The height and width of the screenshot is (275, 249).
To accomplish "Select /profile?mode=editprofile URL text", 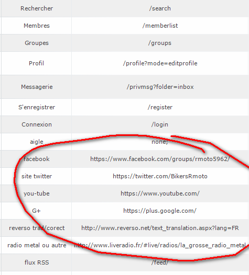I will coord(160,63).
